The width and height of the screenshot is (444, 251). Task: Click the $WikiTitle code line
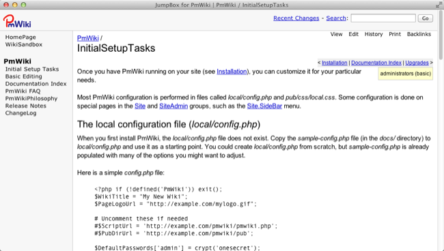point(141,196)
